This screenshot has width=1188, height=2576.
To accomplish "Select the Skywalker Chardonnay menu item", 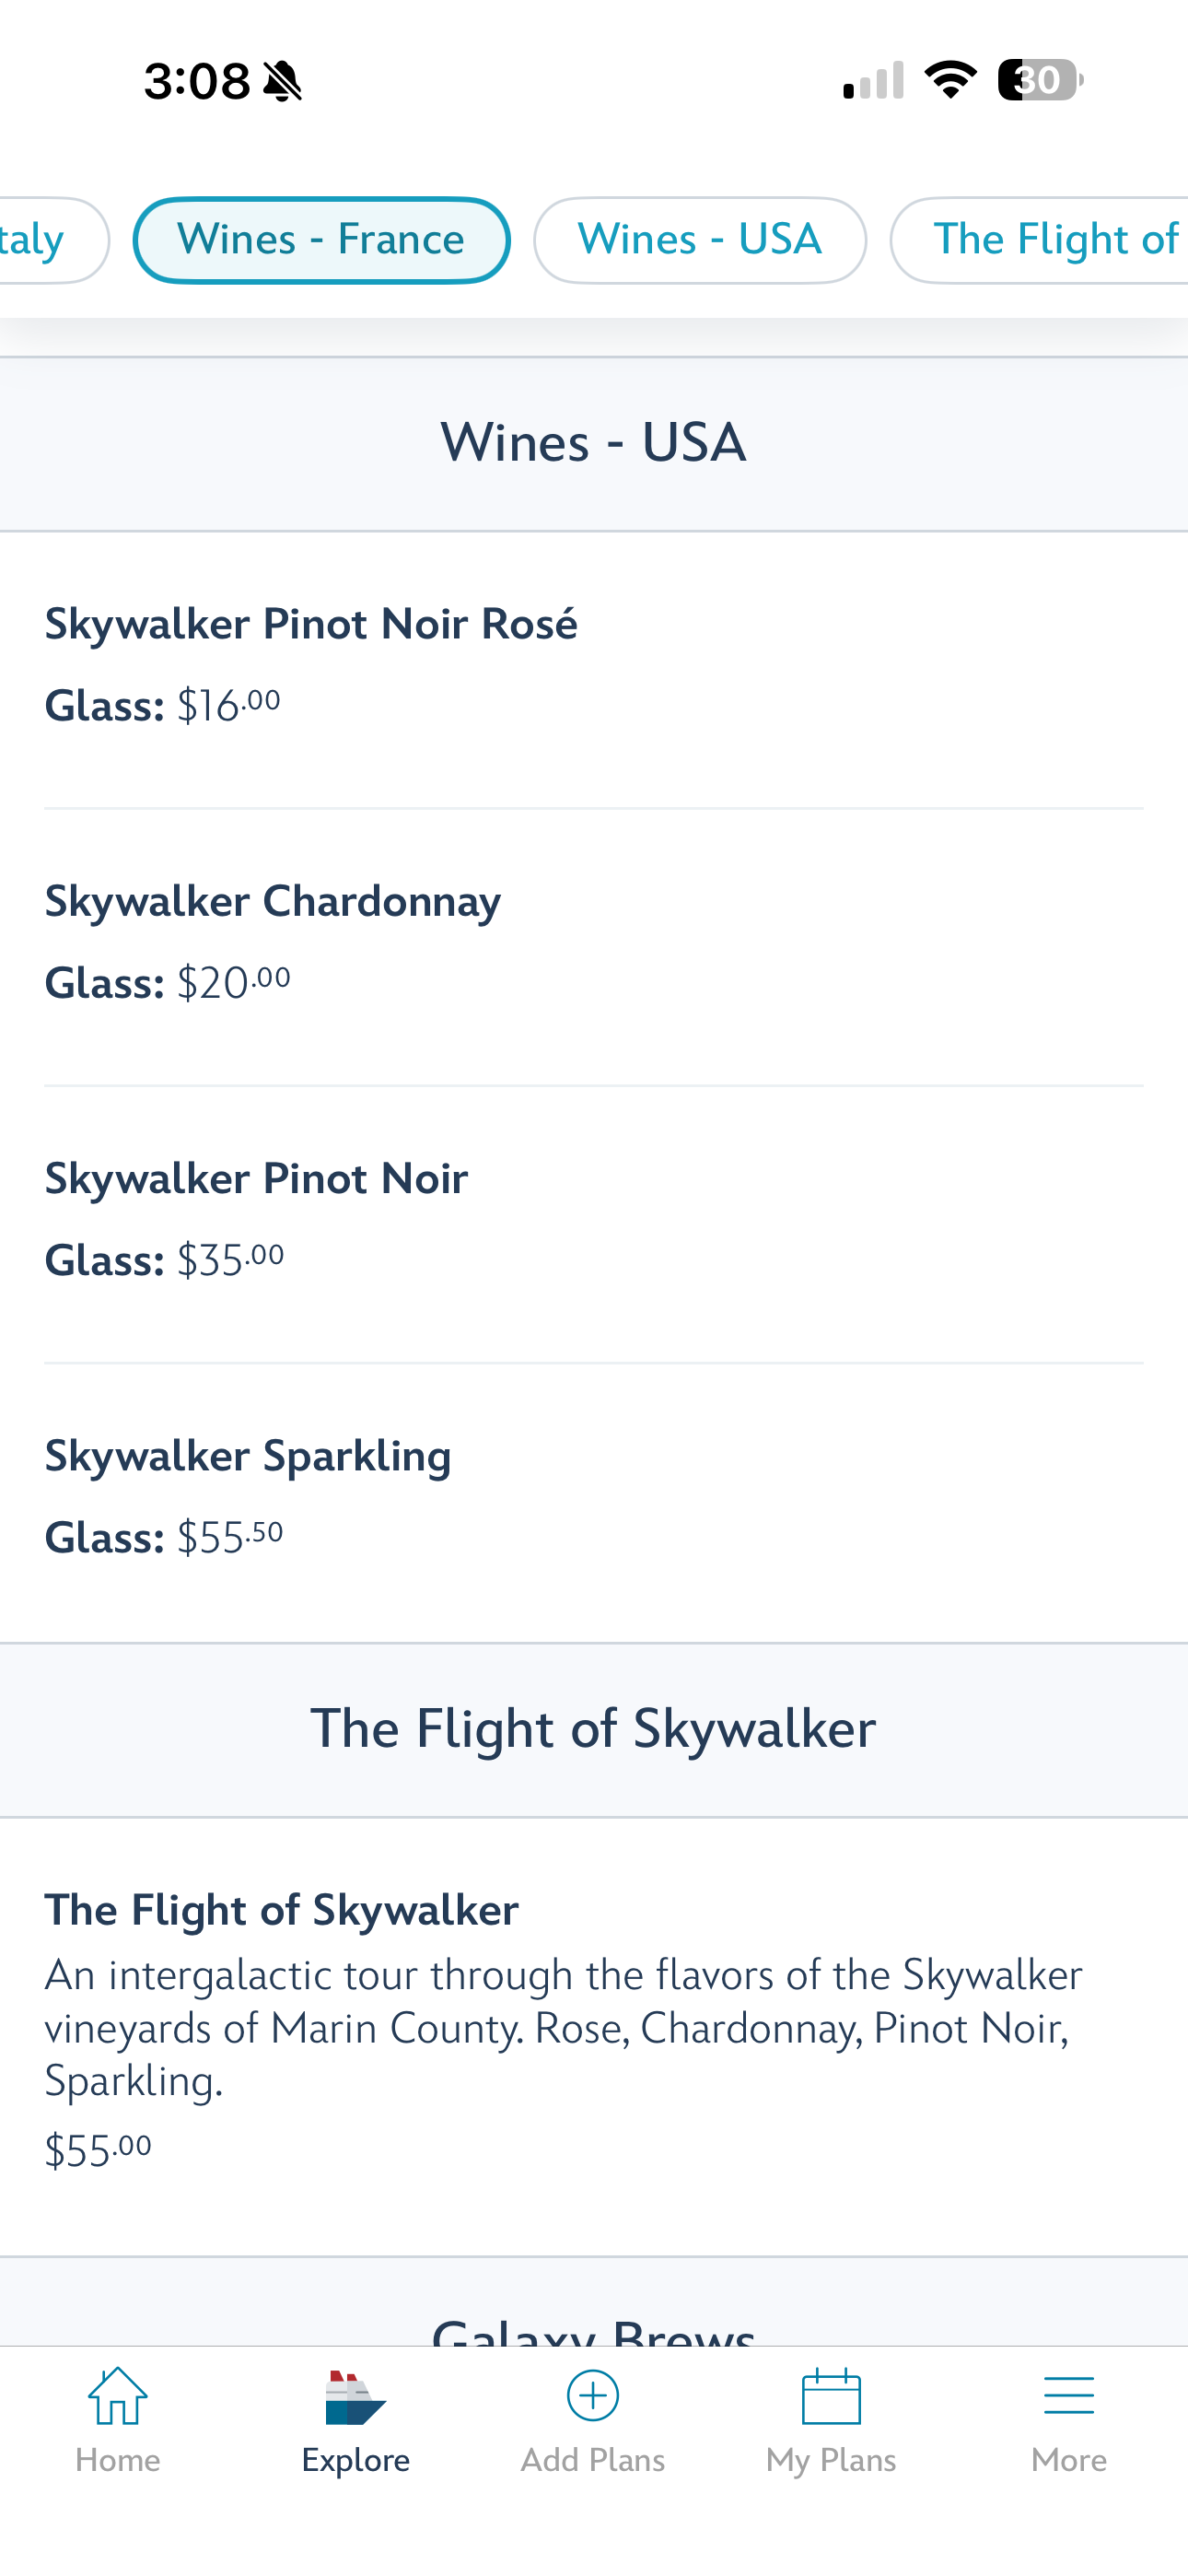I will 273,901.
